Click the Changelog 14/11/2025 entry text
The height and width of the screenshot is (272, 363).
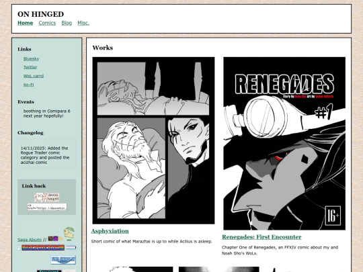pos(45,155)
